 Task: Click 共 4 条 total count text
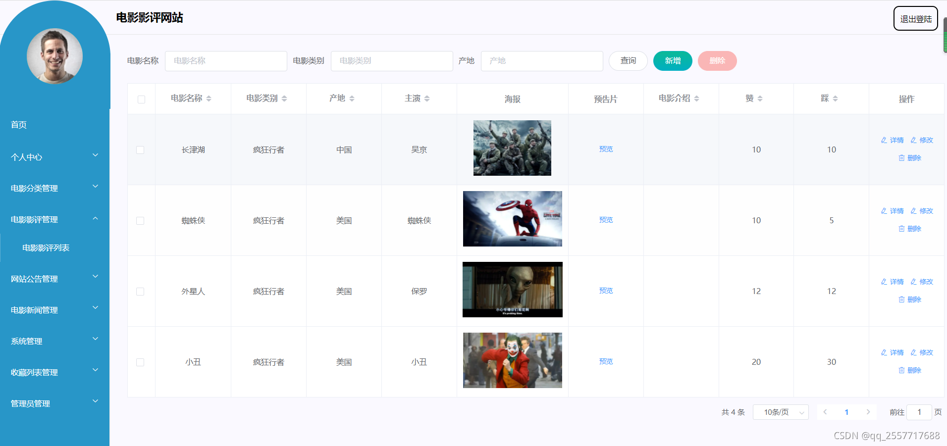click(733, 412)
